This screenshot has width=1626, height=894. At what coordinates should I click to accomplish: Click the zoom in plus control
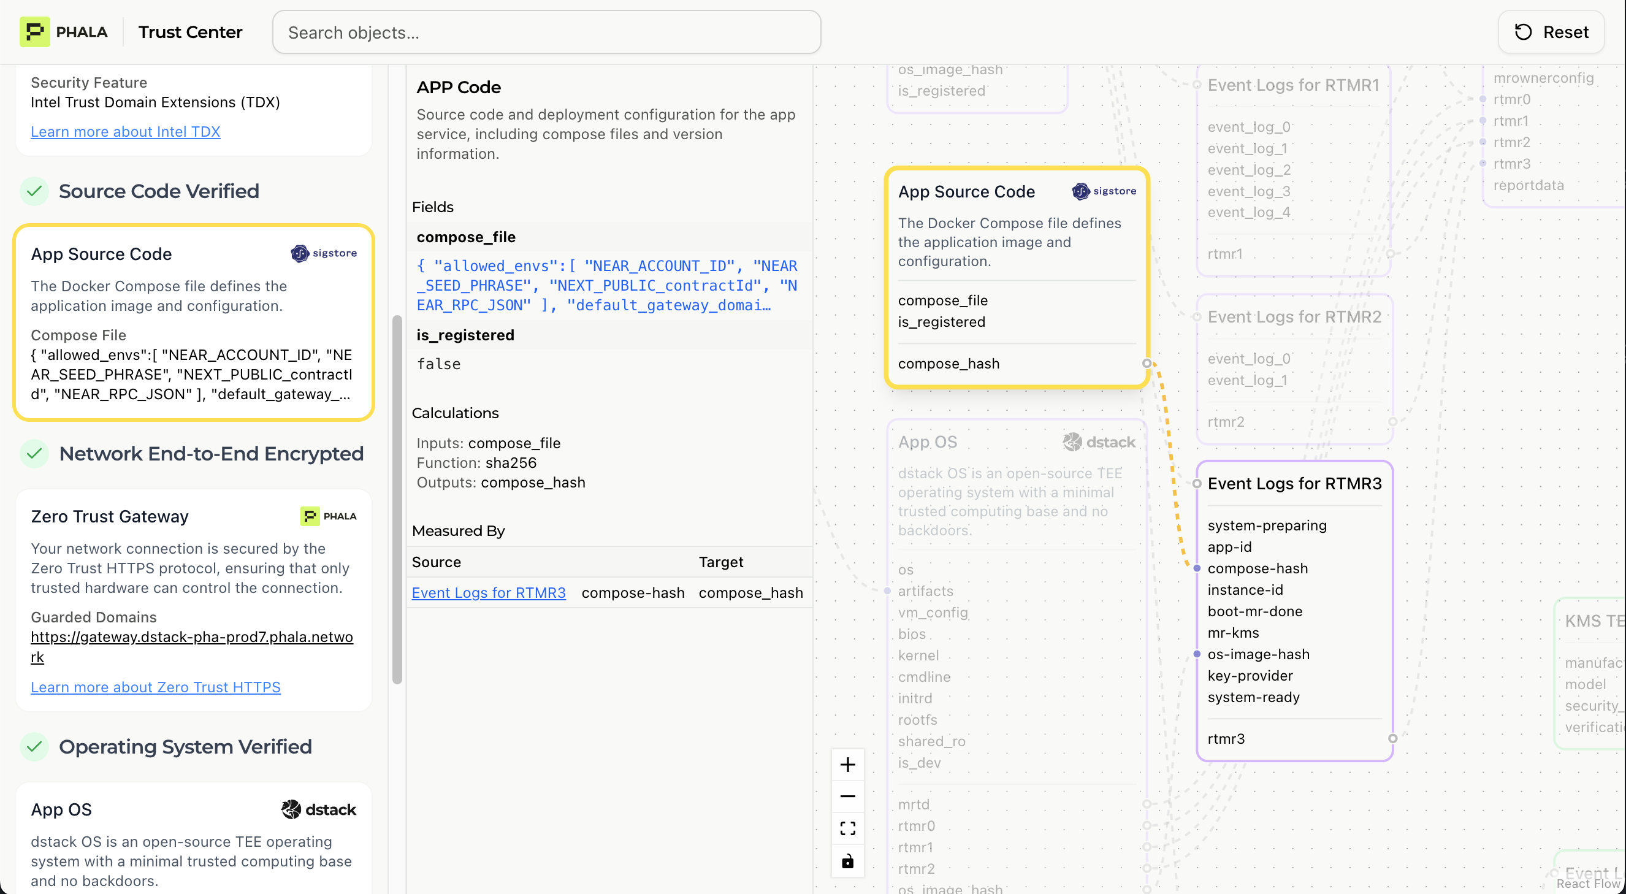[x=847, y=765]
